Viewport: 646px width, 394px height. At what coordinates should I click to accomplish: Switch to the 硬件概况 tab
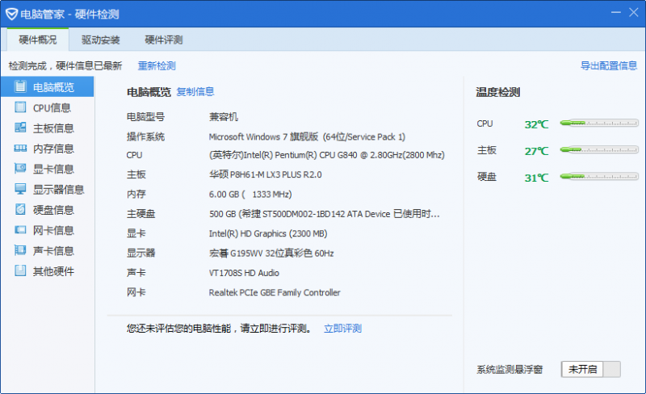(x=37, y=40)
